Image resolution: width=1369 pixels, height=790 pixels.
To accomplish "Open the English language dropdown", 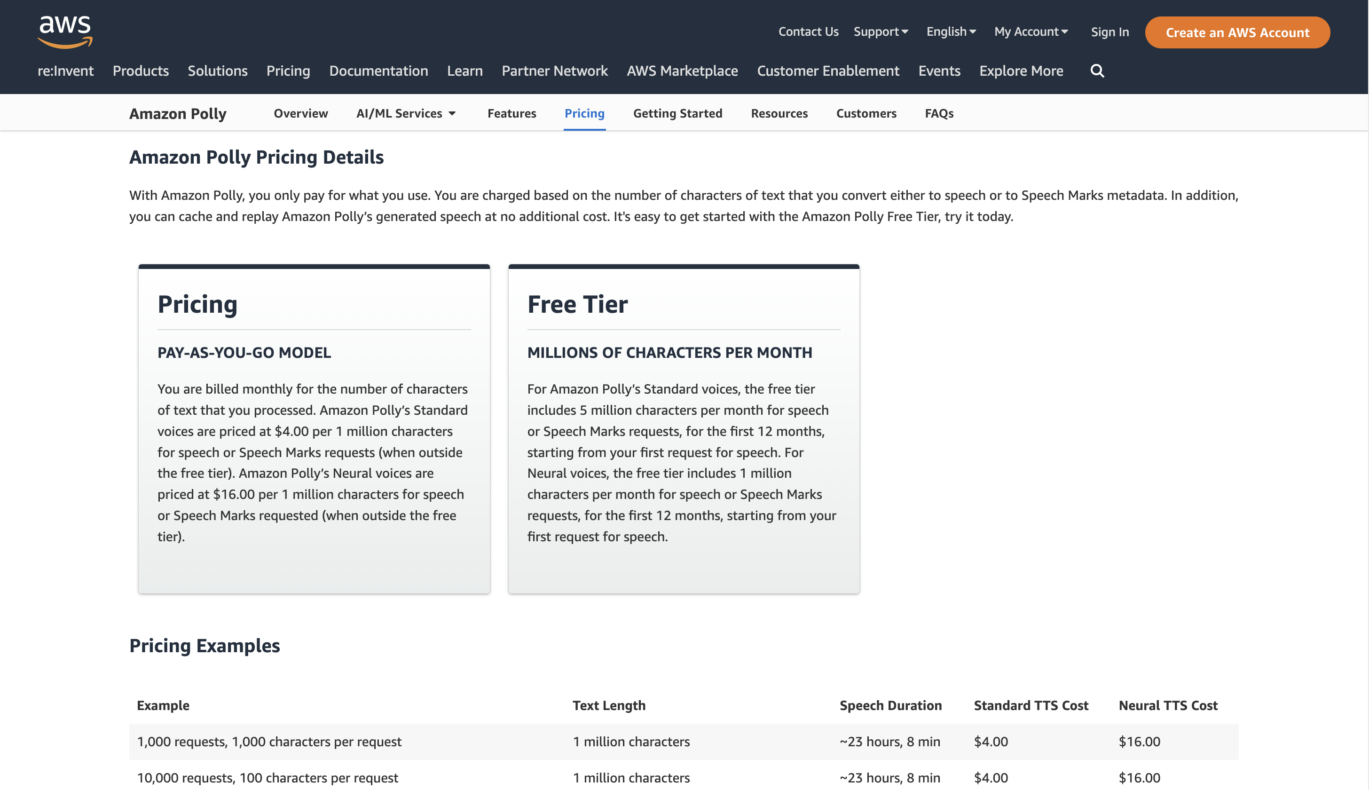I will (951, 32).
